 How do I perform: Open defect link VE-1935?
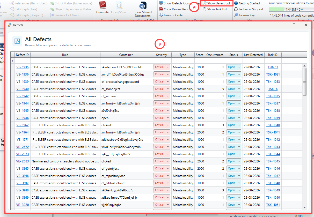[23, 67]
